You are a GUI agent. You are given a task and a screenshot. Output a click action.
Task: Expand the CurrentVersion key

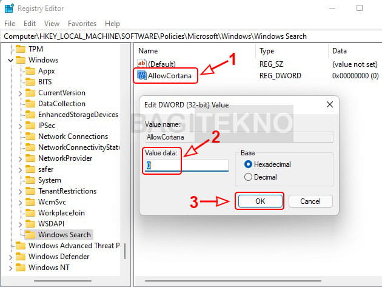point(20,93)
